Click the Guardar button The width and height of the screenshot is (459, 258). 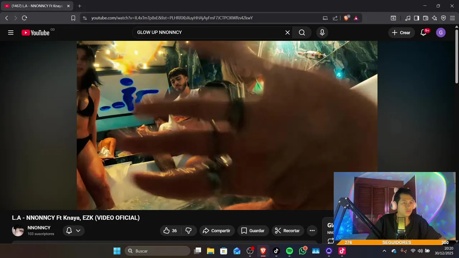253,231
